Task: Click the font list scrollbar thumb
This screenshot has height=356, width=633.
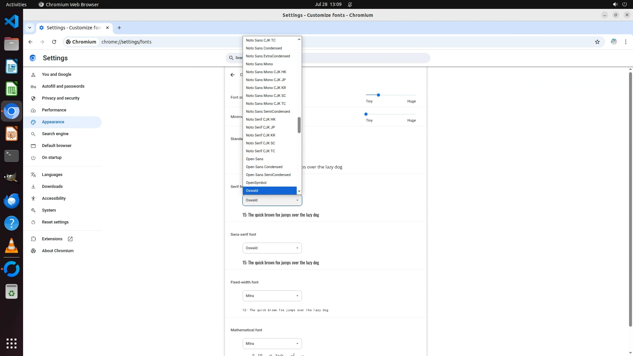Action: pos(299,125)
